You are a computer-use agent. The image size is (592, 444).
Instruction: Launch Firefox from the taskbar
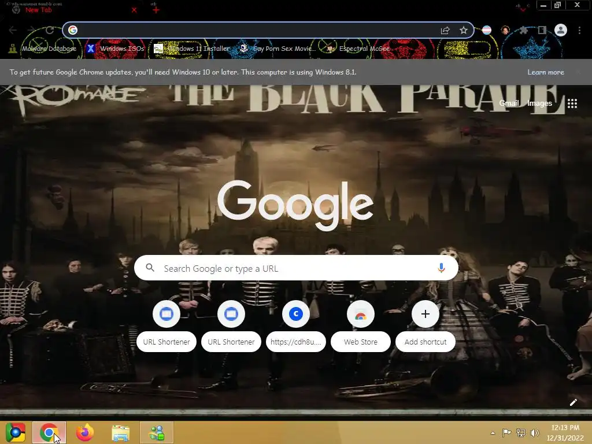(x=85, y=432)
